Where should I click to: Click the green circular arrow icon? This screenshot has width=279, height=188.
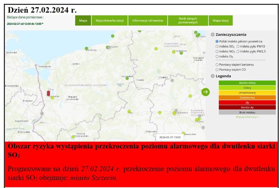tap(205, 92)
